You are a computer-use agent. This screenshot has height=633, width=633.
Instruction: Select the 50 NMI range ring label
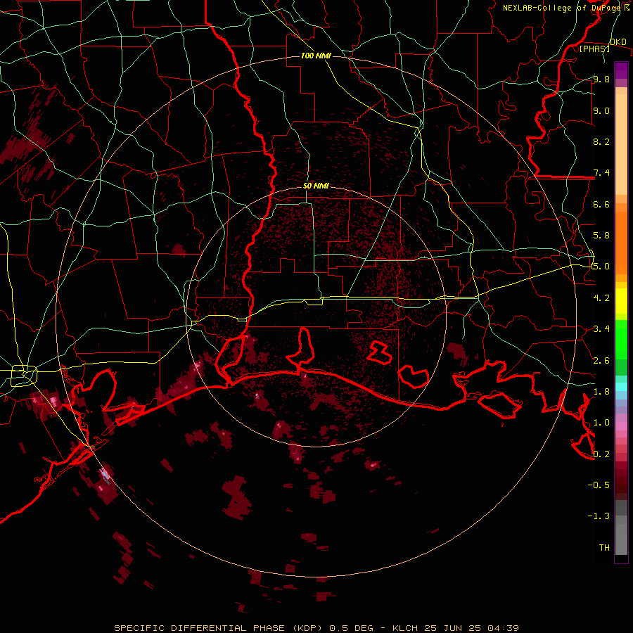316,186
